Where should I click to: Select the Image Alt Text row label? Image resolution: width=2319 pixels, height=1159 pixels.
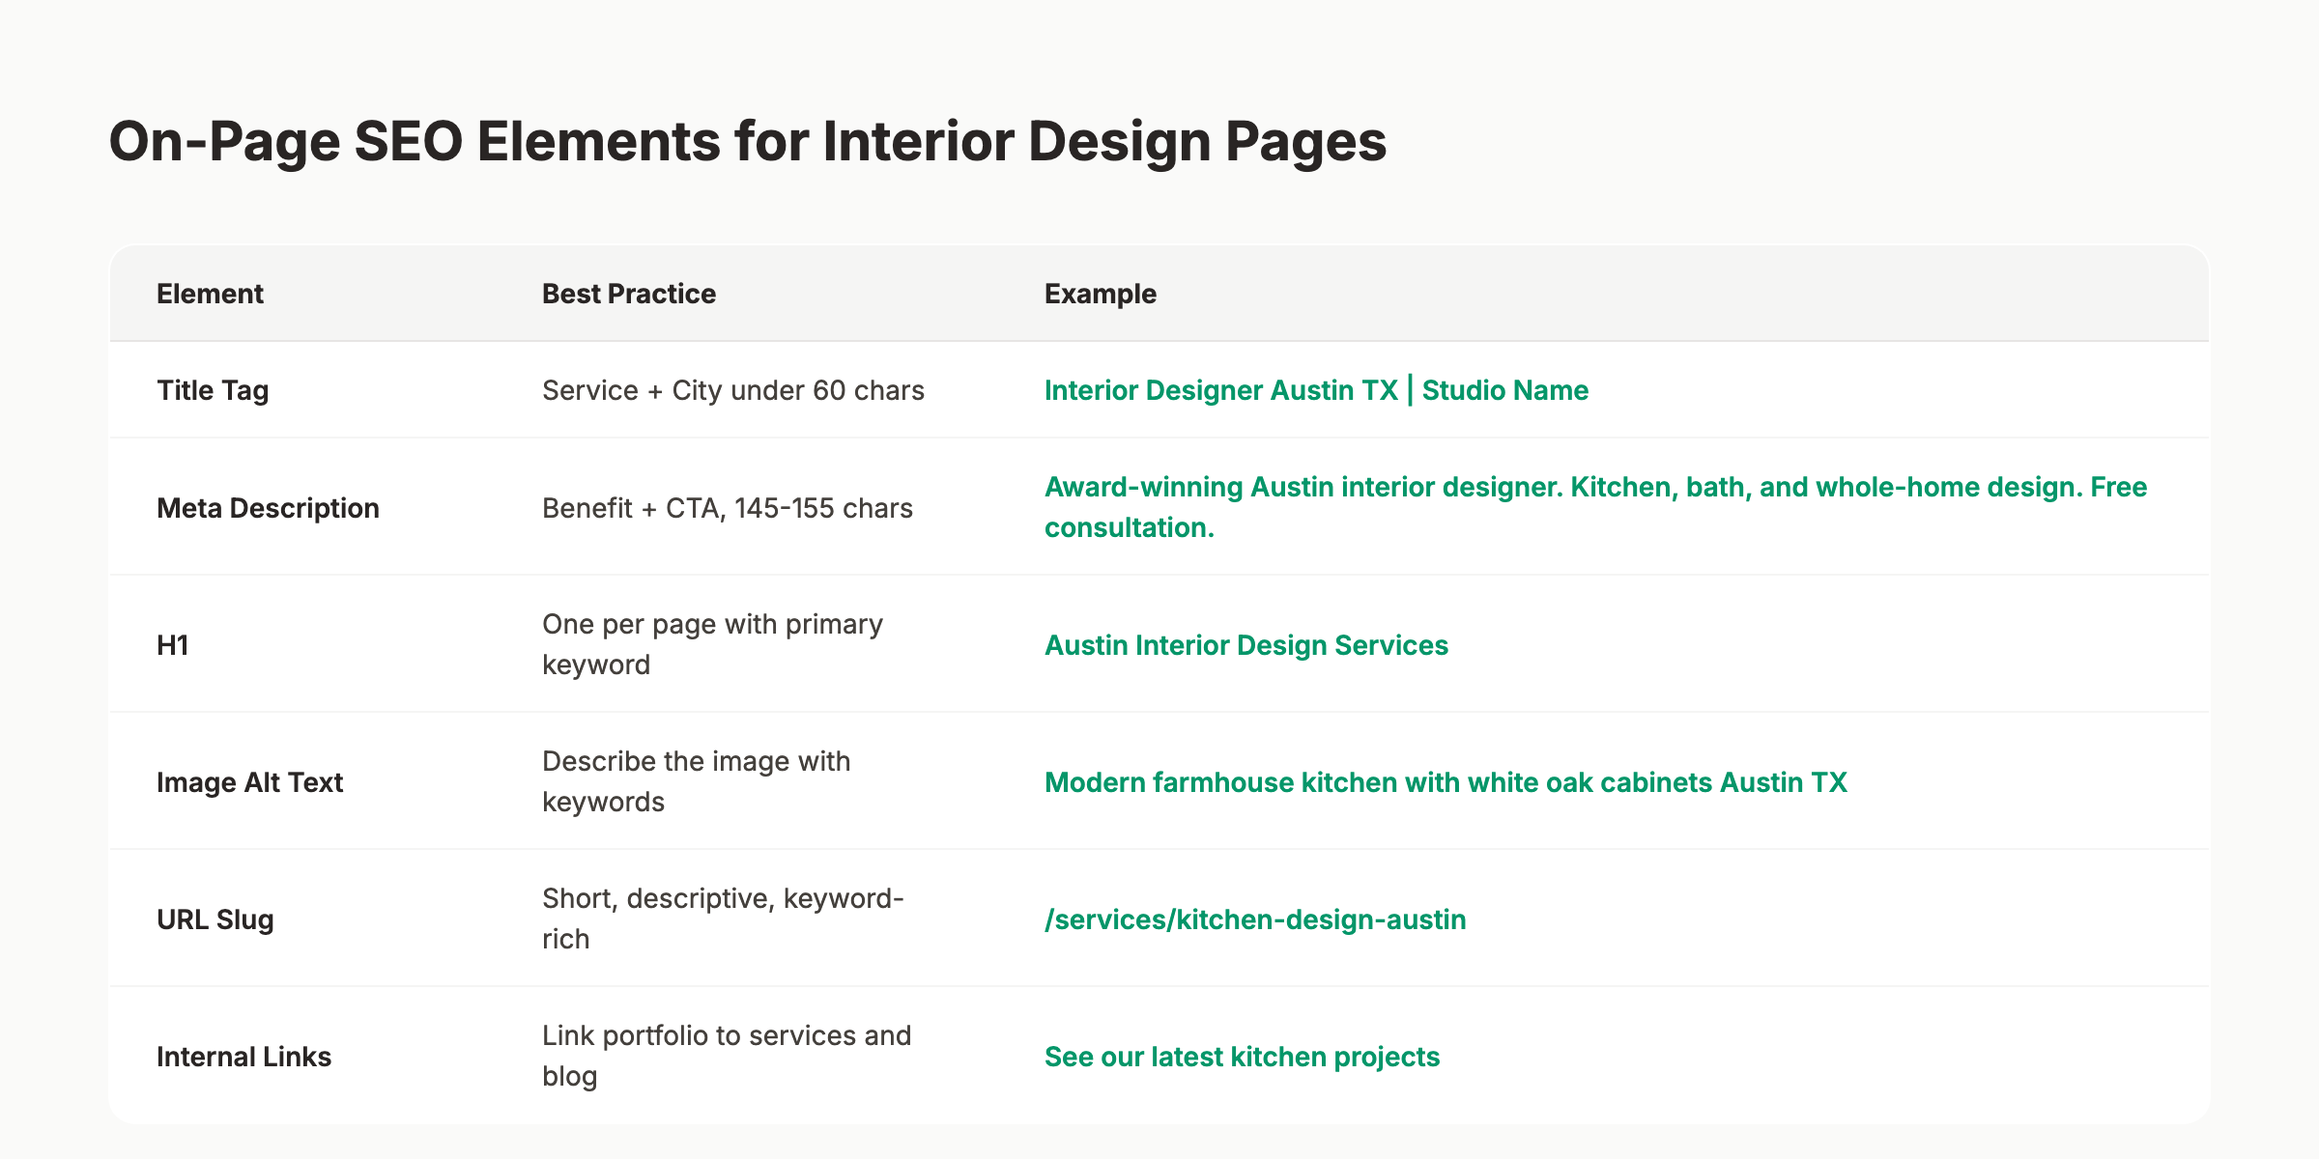[x=249, y=782]
